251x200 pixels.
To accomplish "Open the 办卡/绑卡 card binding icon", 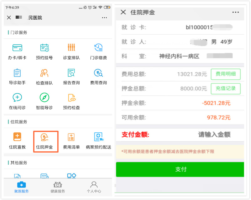I will 17,48.
